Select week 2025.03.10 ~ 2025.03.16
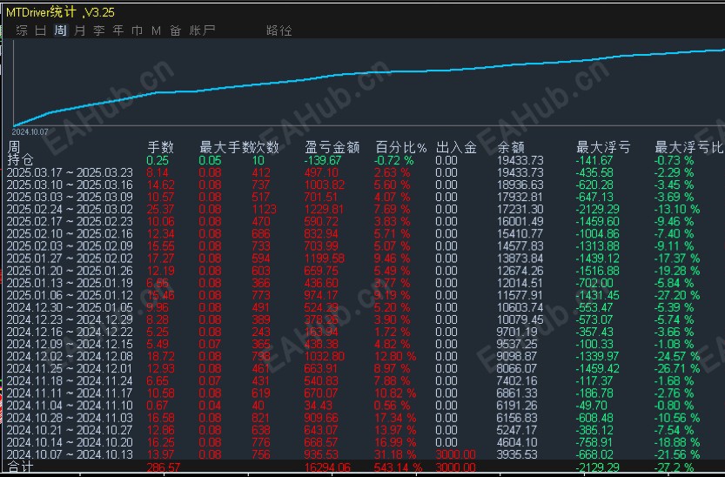Image resolution: width=725 pixels, height=477 pixels. point(70,185)
